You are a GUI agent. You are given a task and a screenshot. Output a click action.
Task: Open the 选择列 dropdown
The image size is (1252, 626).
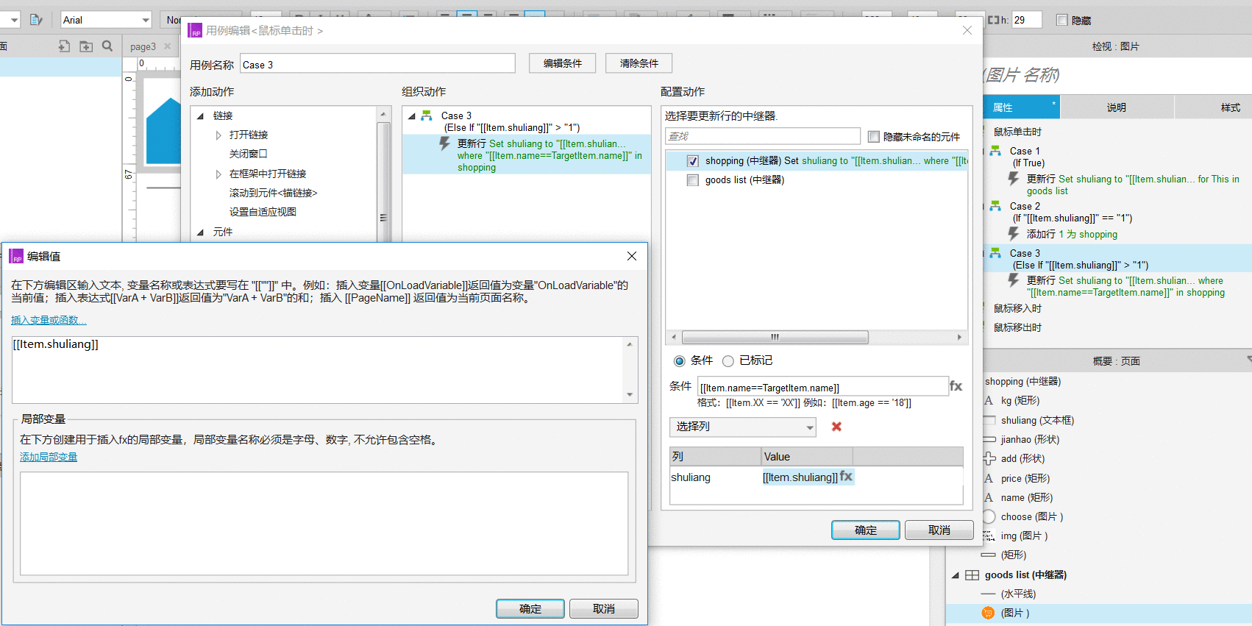[x=743, y=427]
